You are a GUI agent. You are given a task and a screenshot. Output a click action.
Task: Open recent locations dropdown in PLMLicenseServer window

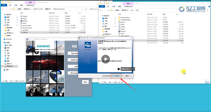[9, 9]
